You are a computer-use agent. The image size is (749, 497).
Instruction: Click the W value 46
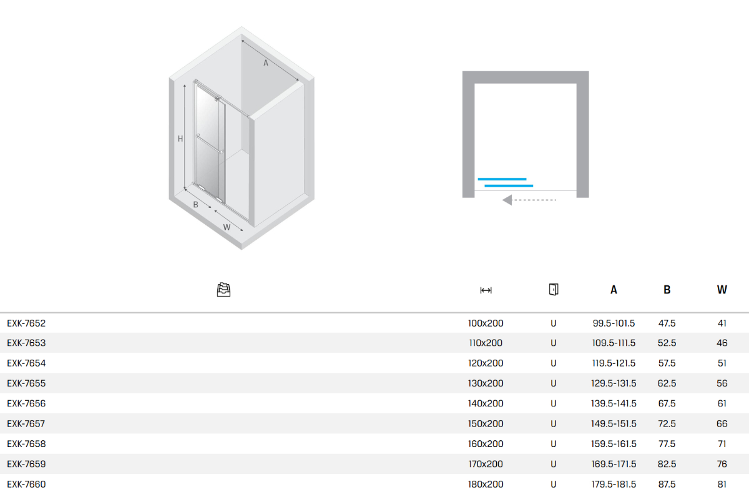click(722, 343)
